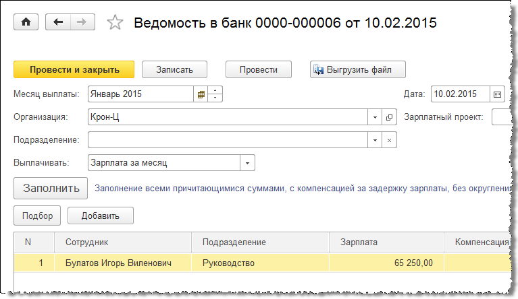Click the Провести button
Screen dimensions: 518x299
(258, 69)
